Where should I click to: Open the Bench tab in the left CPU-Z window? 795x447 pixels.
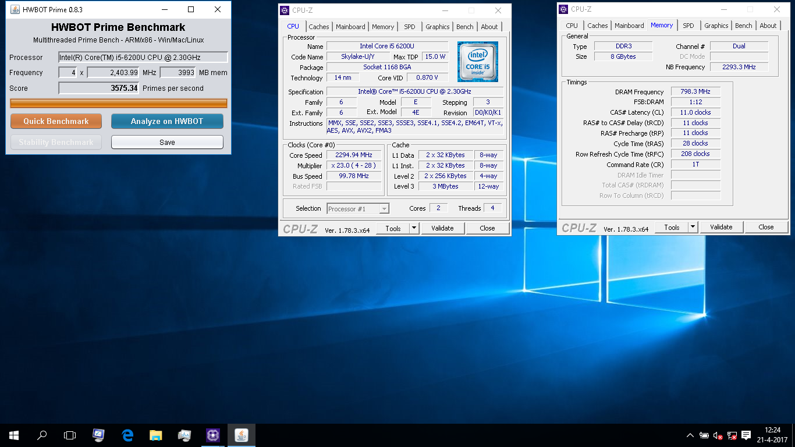(465, 27)
